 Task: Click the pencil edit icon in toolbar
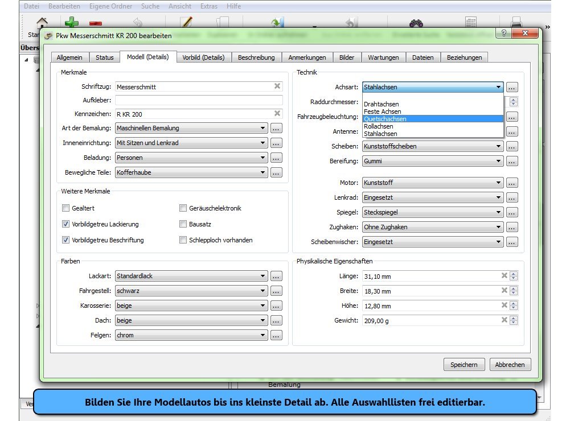187,22
